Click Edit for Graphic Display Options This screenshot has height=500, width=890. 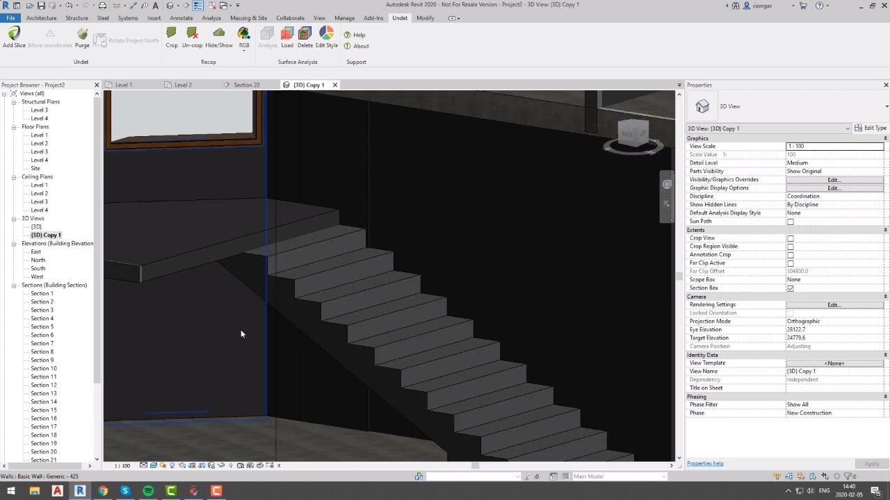834,188
